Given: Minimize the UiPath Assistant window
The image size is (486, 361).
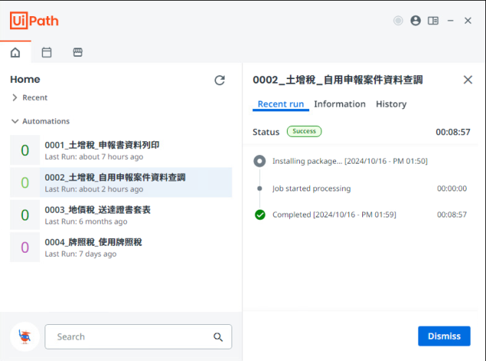Looking at the screenshot, I should (451, 21).
